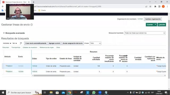
Task: Switch to the Resumen tab
Action: (6, 47)
